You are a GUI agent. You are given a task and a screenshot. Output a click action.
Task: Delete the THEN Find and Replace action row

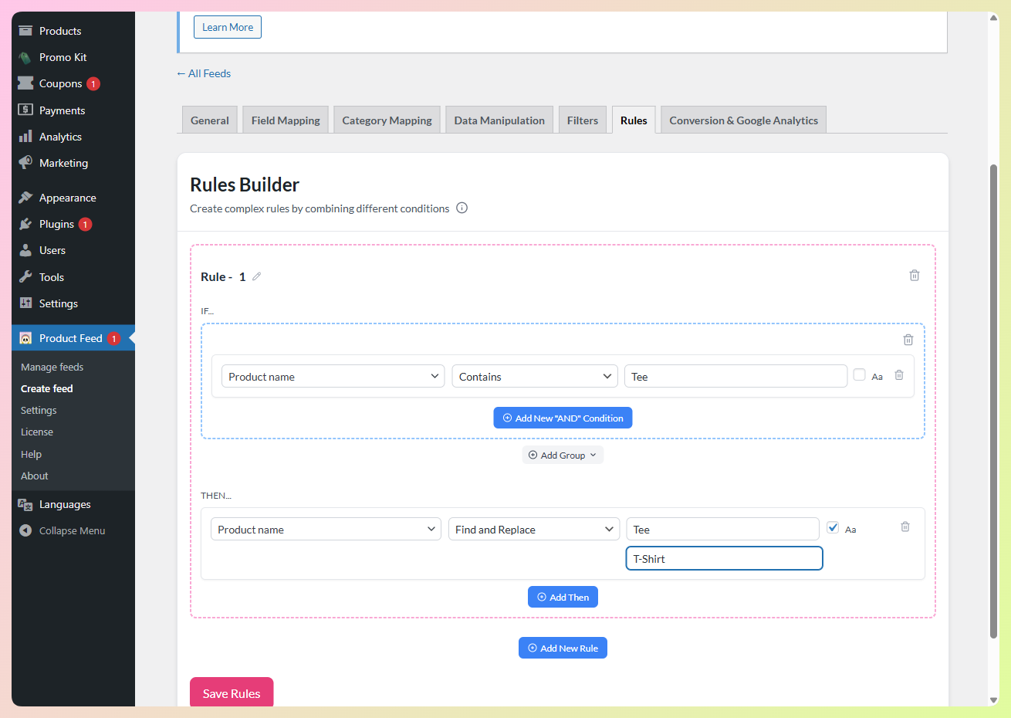[x=904, y=527]
